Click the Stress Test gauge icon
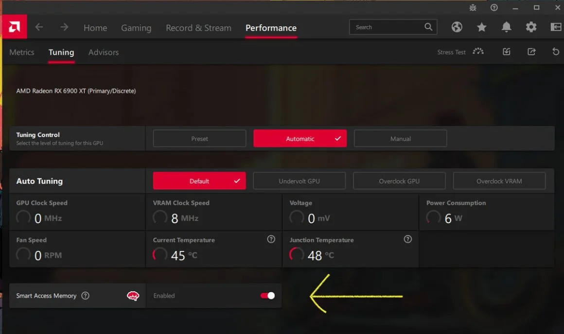This screenshot has height=334, width=564. [478, 51]
